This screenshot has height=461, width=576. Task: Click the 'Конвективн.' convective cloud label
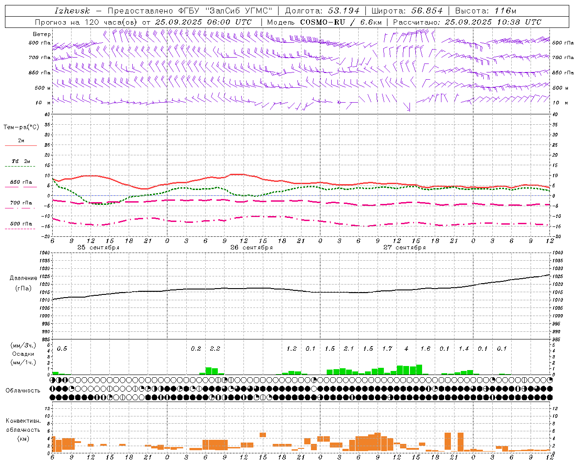(x=23, y=421)
